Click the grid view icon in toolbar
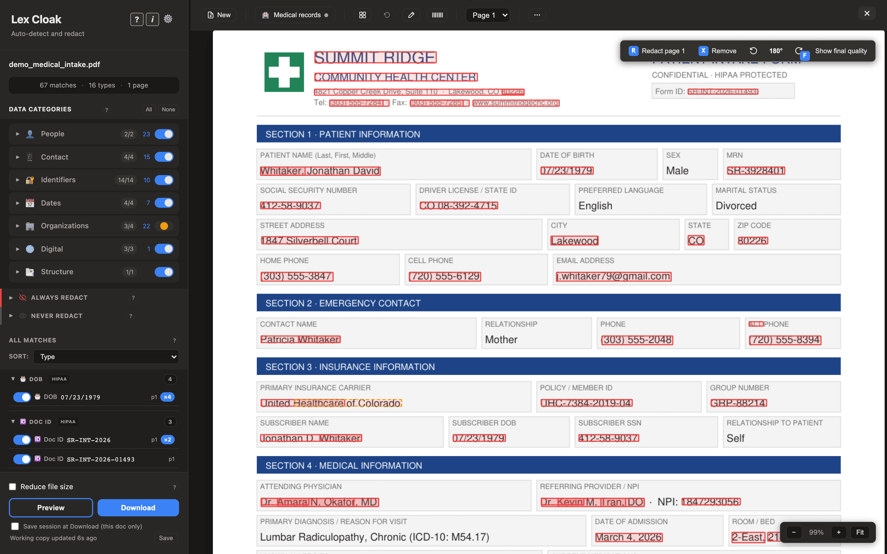This screenshot has width=887, height=554. [362, 15]
